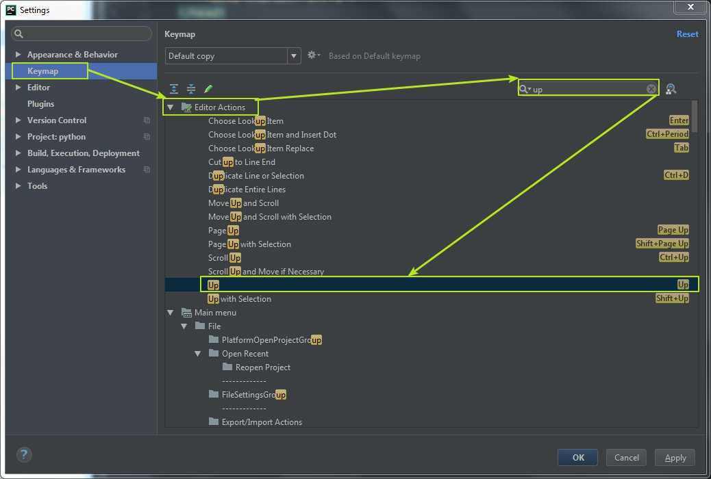Select 'Duplicate Line or Selection' action
The width and height of the screenshot is (711, 479).
256,175
